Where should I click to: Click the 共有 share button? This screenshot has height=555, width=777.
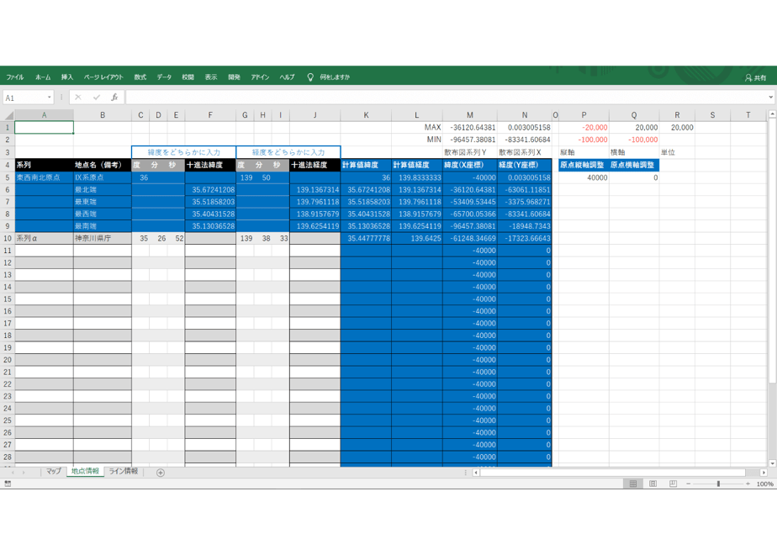[756, 78]
